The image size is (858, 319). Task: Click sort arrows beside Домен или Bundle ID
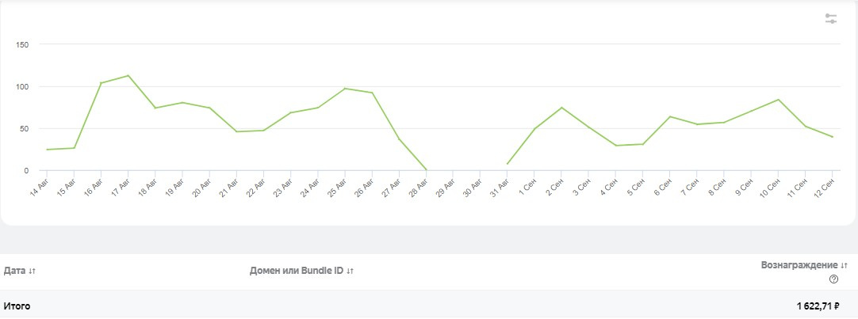tap(350, 272)
